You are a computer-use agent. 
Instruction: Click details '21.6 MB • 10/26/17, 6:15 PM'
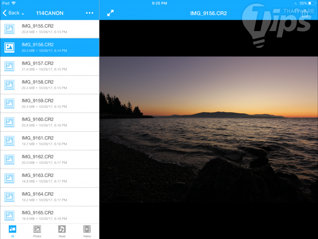tap(44, 69)
